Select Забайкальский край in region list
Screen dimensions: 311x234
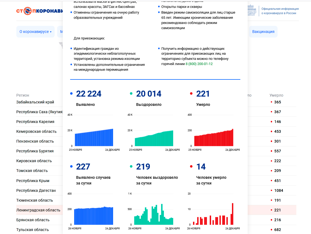35,102
